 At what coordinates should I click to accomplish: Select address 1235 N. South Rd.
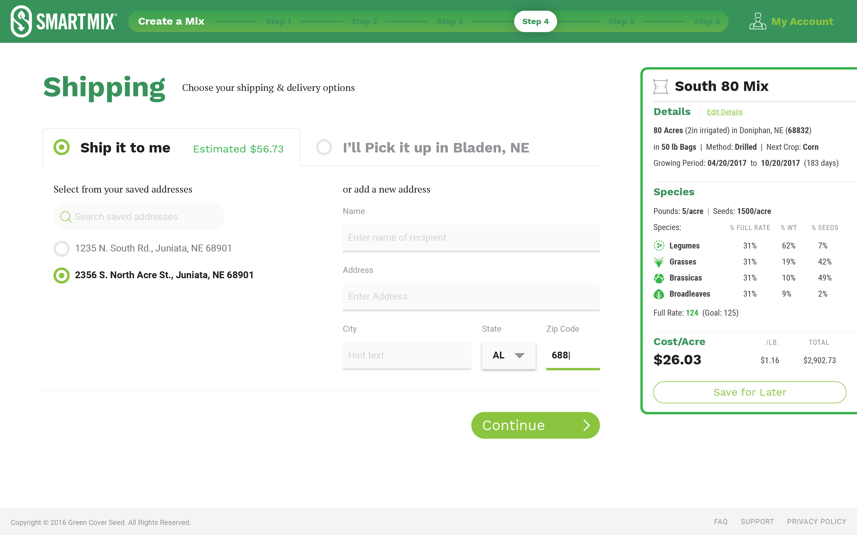click(62, 248)
